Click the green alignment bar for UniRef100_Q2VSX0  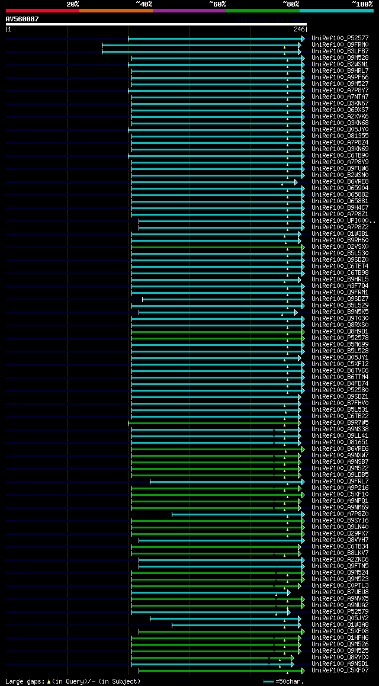(217, 247)
